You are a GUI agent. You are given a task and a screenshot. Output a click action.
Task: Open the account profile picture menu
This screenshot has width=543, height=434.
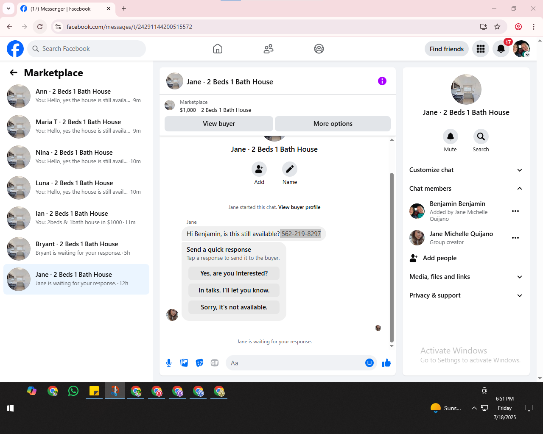(521, 49)
